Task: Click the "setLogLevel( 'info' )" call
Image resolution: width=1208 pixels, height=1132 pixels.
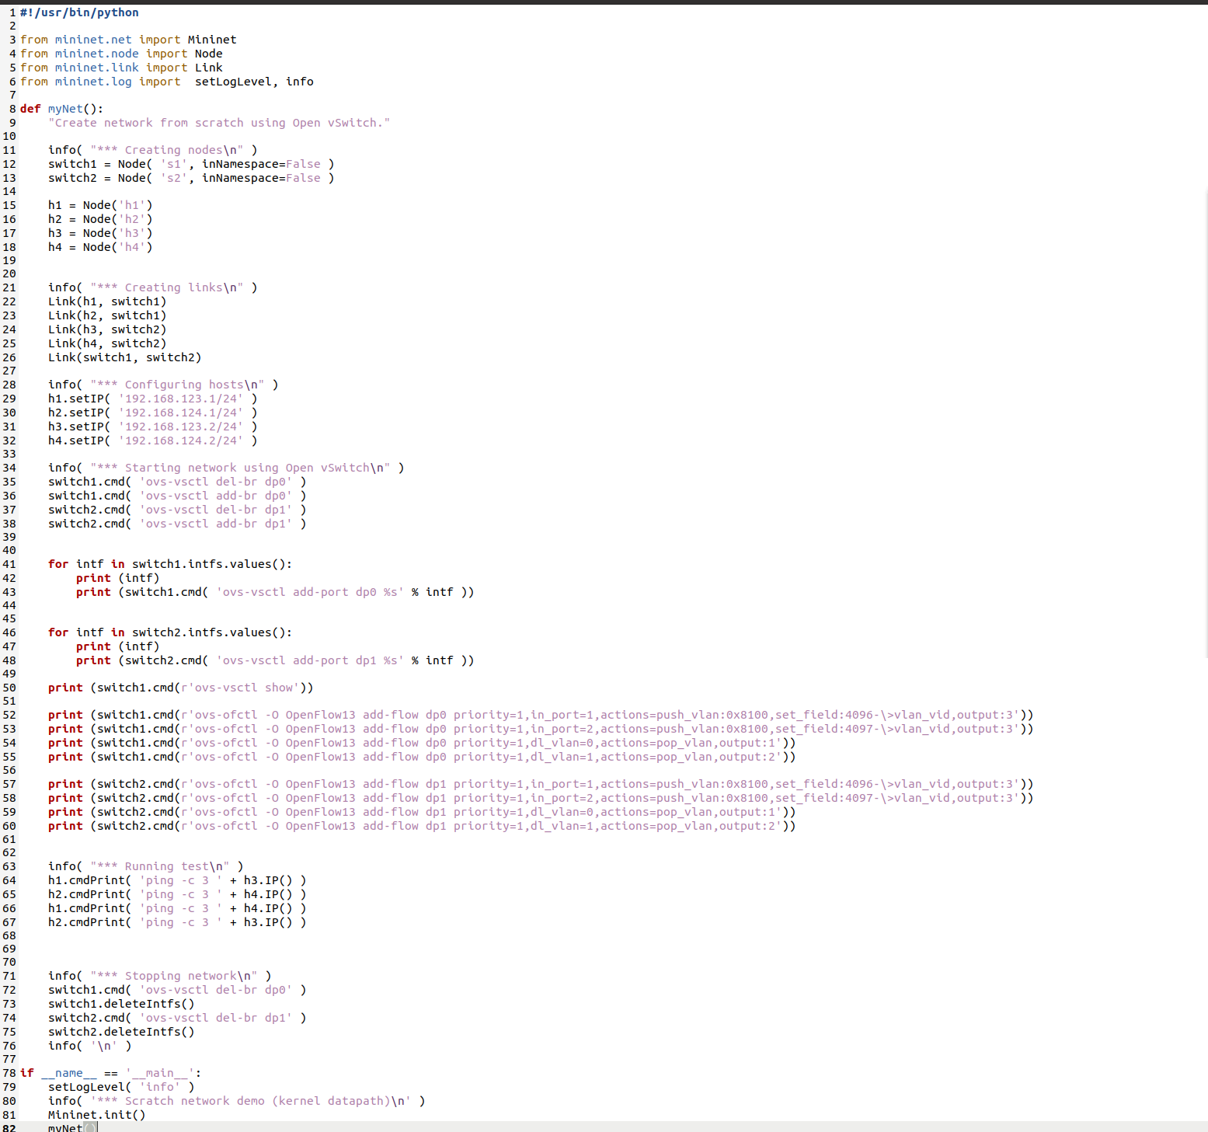Action: (x=121, y=1087)
